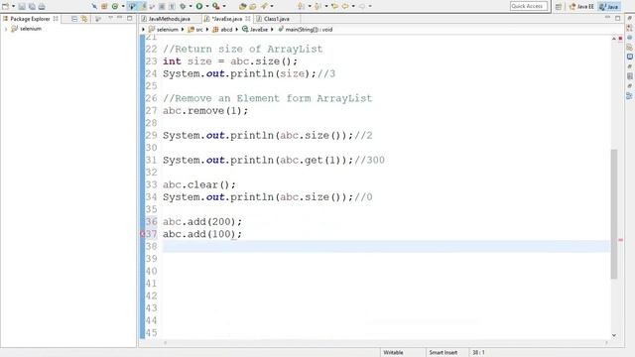The height and width of the screenshot is (357, 635).
Task: Click Collapse All in Package Explorer
Action: [x=74, y=19]
